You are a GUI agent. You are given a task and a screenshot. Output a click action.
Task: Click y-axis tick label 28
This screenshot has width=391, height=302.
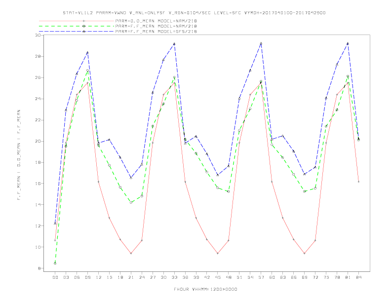pyautogui.click(x=38, y=56)
